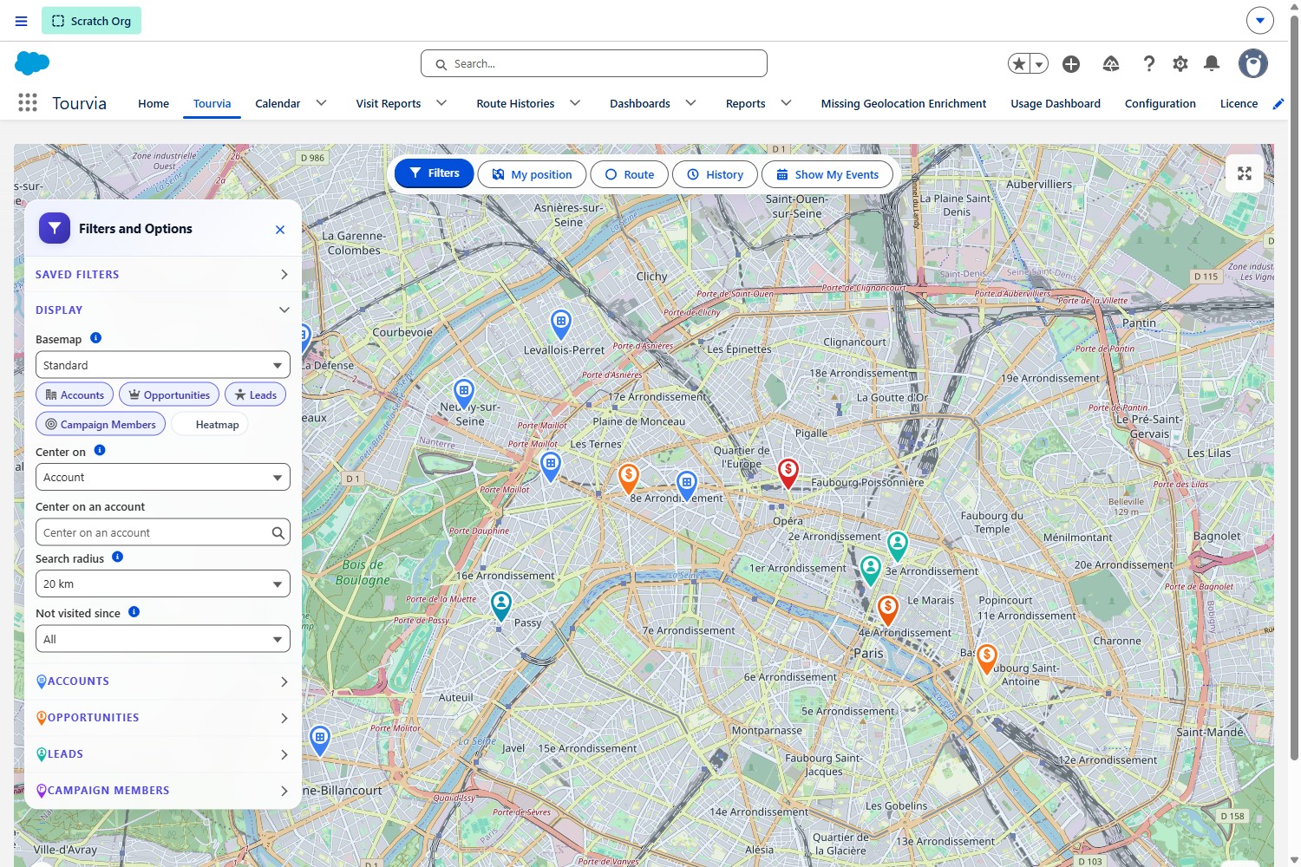Open the Route Histories chevron menu
This screenshot has width=1301, height=867.
pos(575,103)
